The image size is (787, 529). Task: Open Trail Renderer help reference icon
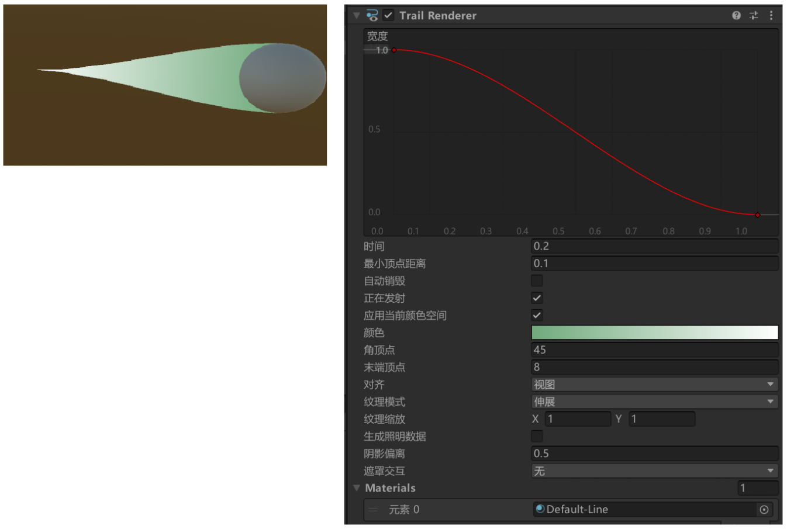(736, 16)
